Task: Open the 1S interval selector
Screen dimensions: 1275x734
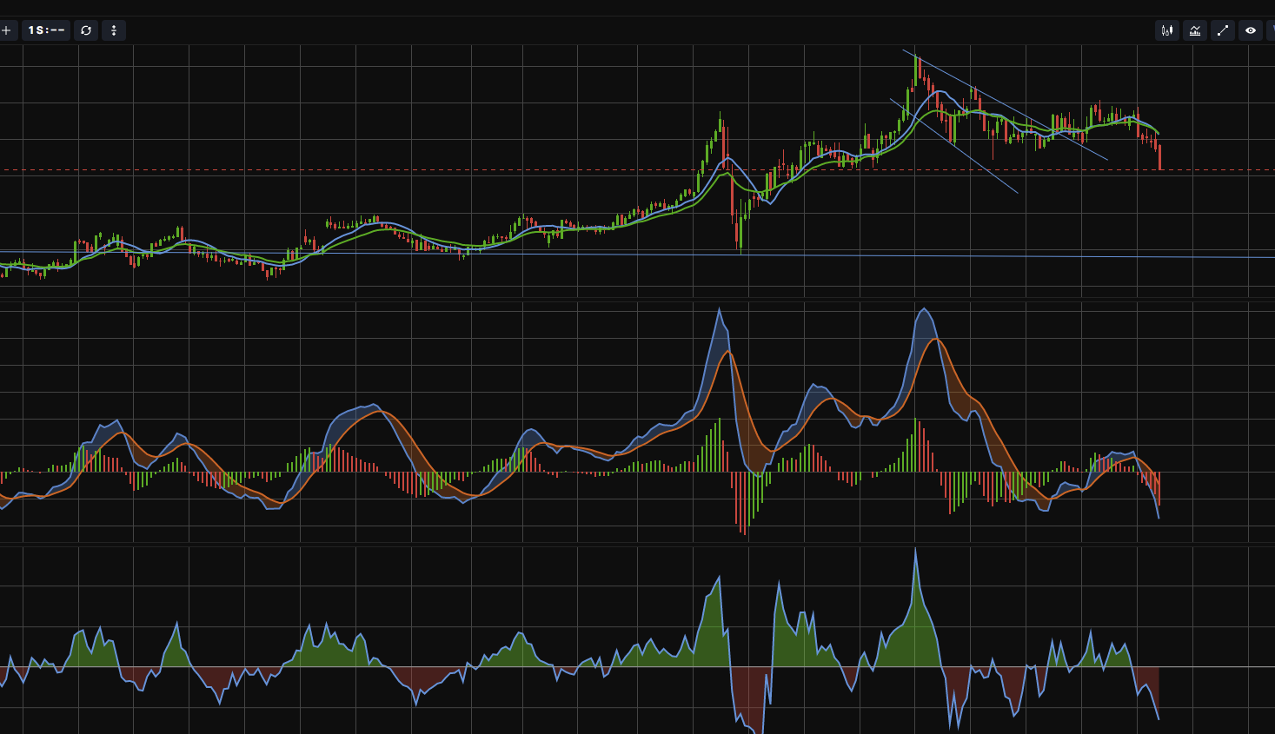Action: (x=46, y=30)
